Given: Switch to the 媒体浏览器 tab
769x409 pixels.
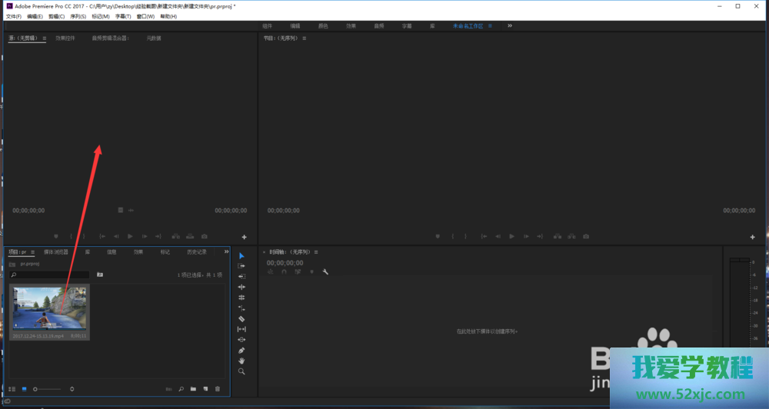Looking at the screenshot, I should (x=56, y=251).
